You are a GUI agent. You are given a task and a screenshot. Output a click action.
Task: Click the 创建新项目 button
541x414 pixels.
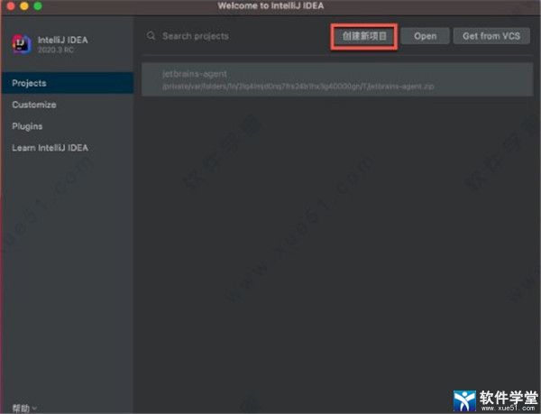[364, 36]
